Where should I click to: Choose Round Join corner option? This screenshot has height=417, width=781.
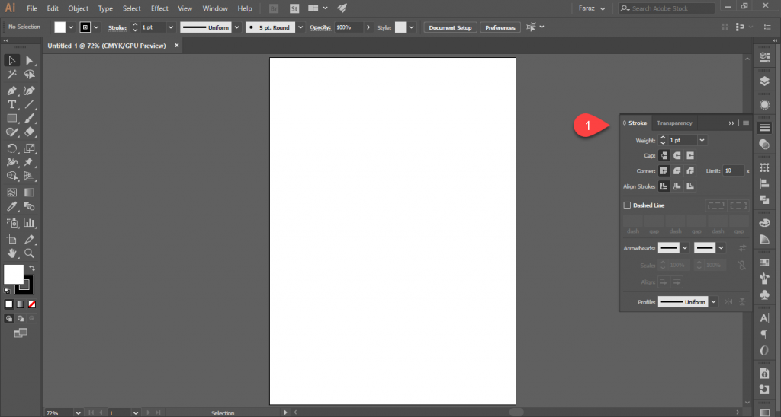click(x=677, y=171)
